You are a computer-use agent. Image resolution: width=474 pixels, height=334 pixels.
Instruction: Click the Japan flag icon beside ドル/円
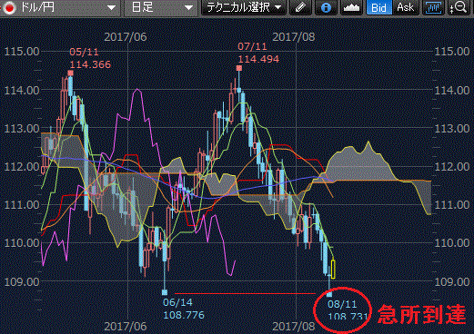pos(9,7)
